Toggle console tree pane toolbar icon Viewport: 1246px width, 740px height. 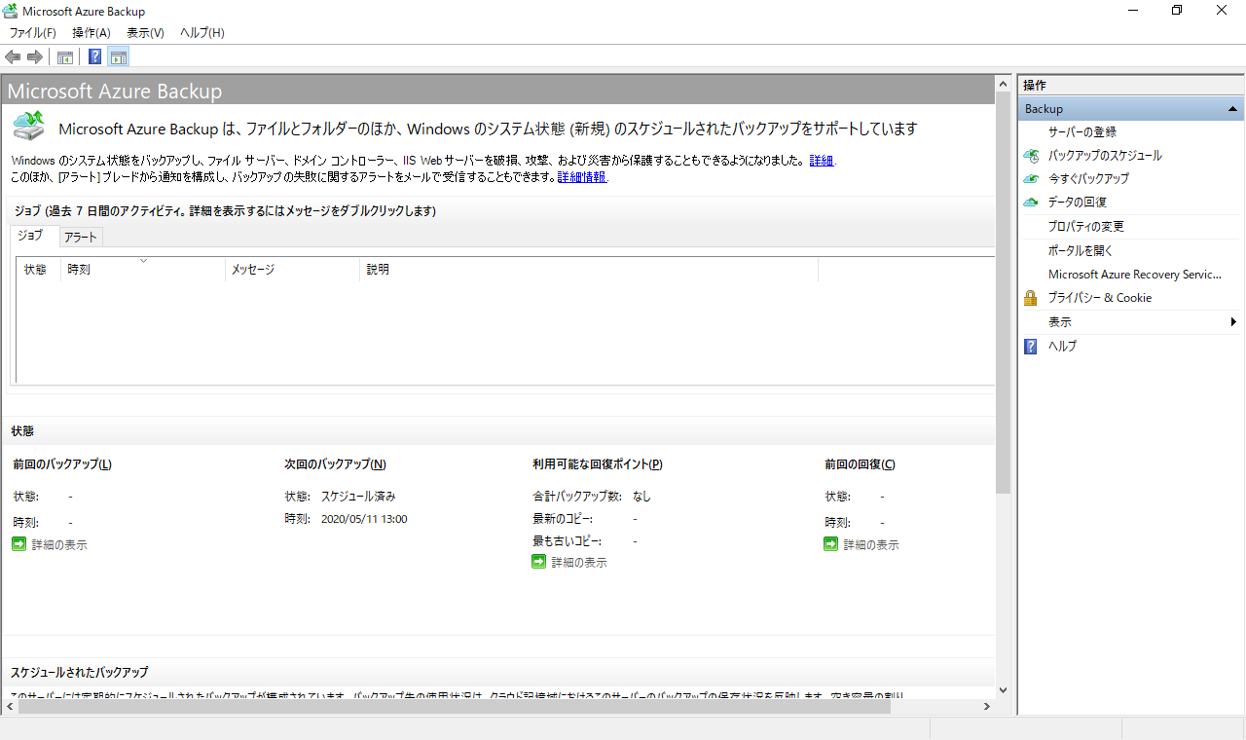(65, 57)
